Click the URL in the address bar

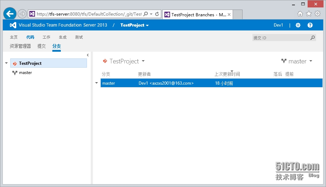click(x=89, y=14)
